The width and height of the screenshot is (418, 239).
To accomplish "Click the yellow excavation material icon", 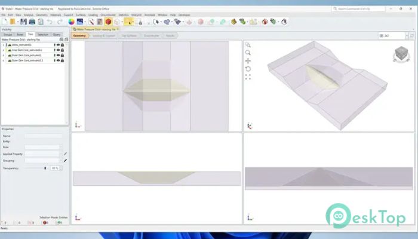I will pos(233,22).
